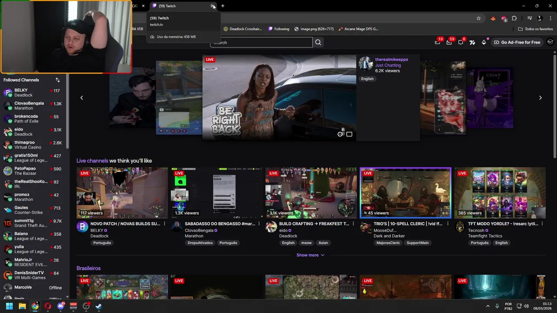Open Dark and Darker category link

pyautogui.click(x=389, y=236)
